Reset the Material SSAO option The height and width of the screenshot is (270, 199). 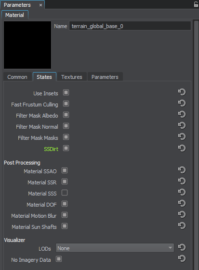pos(182,170)
